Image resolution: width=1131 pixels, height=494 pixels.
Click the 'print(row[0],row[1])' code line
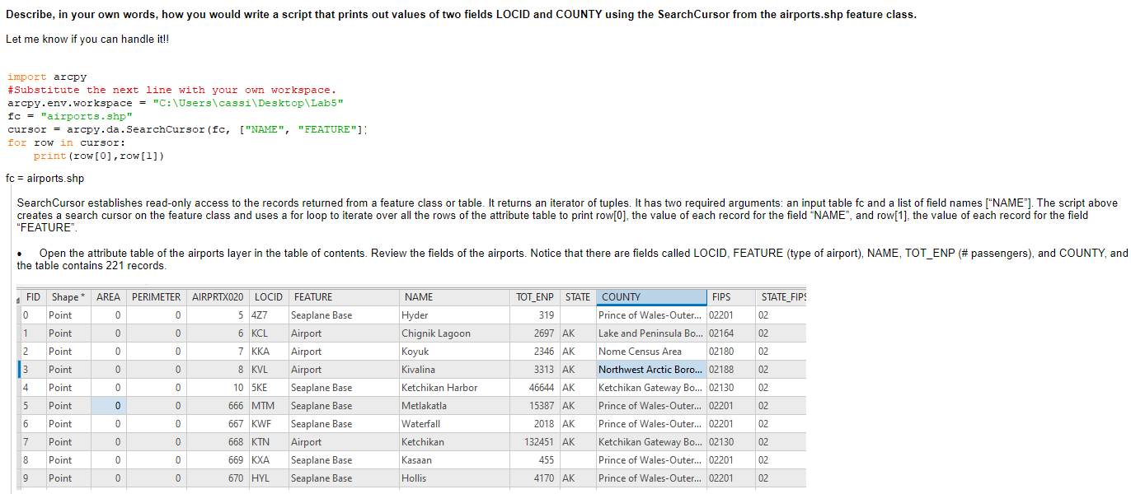[x=98, y=156]
